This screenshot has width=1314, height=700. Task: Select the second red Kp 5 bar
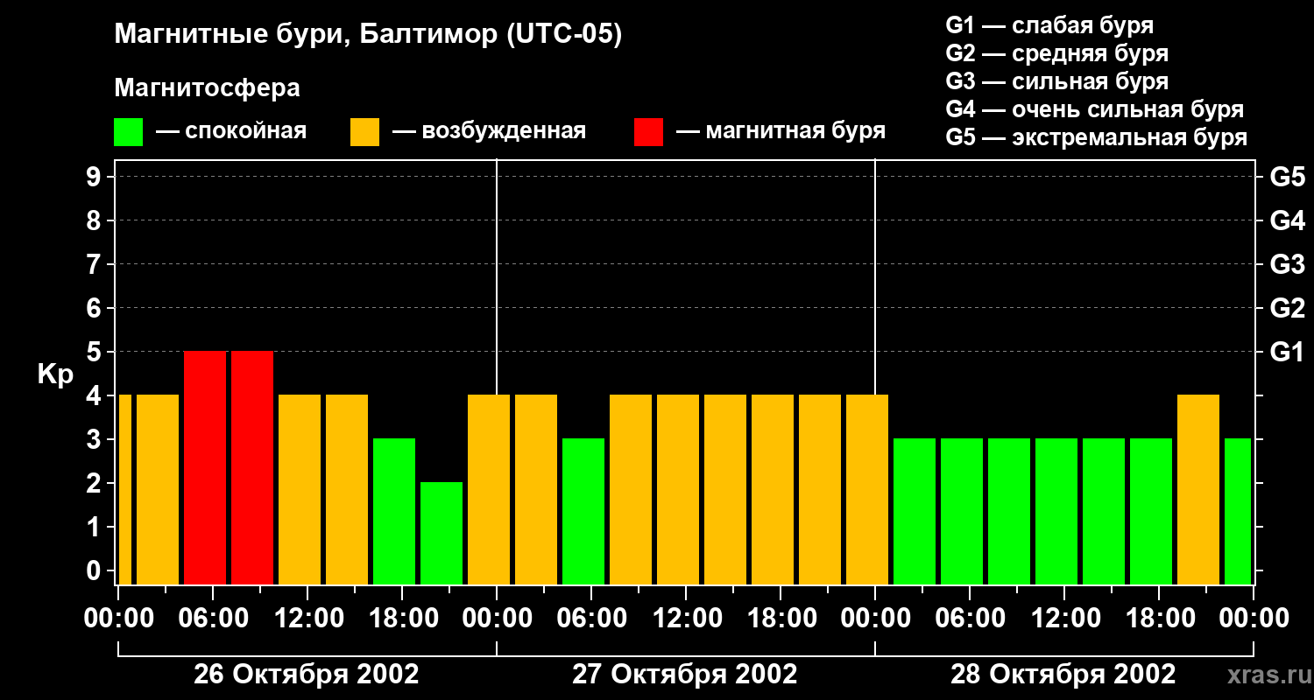point(252,467)
